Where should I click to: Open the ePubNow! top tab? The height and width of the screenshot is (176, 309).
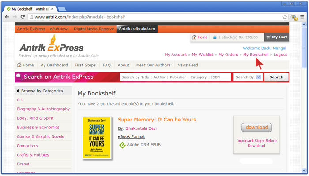point(59,29)
